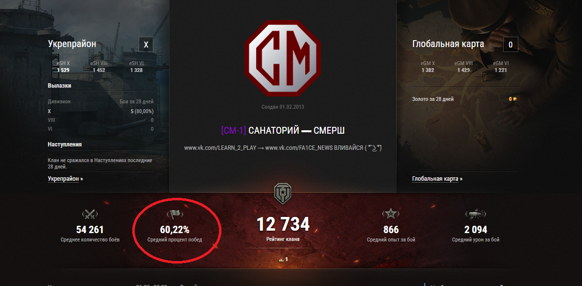The height and width of the screenshot is (286, 582).
Task: Click the crossed swords battles icon
Action: [90, 214]
